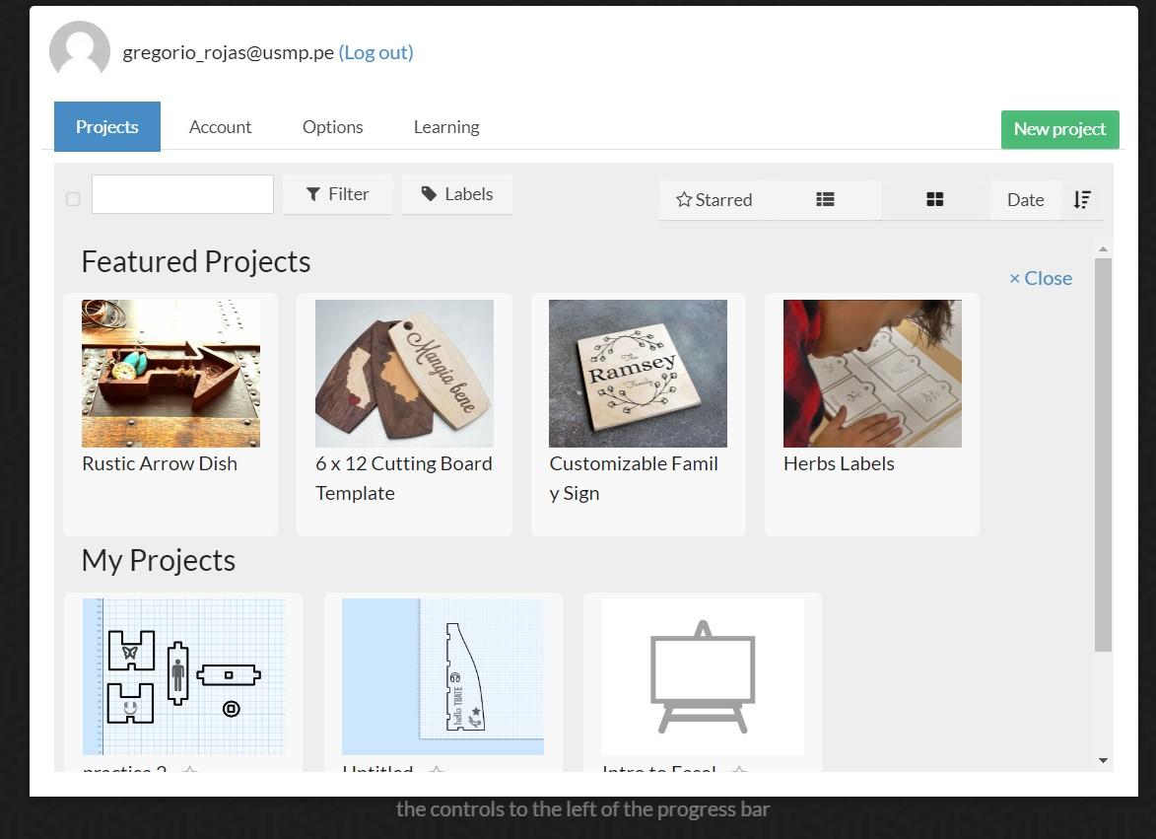This screenshot has height=839, width=1156.
Task: Click the vertical scrollbar thumb
Action: tap(1103, 454)
